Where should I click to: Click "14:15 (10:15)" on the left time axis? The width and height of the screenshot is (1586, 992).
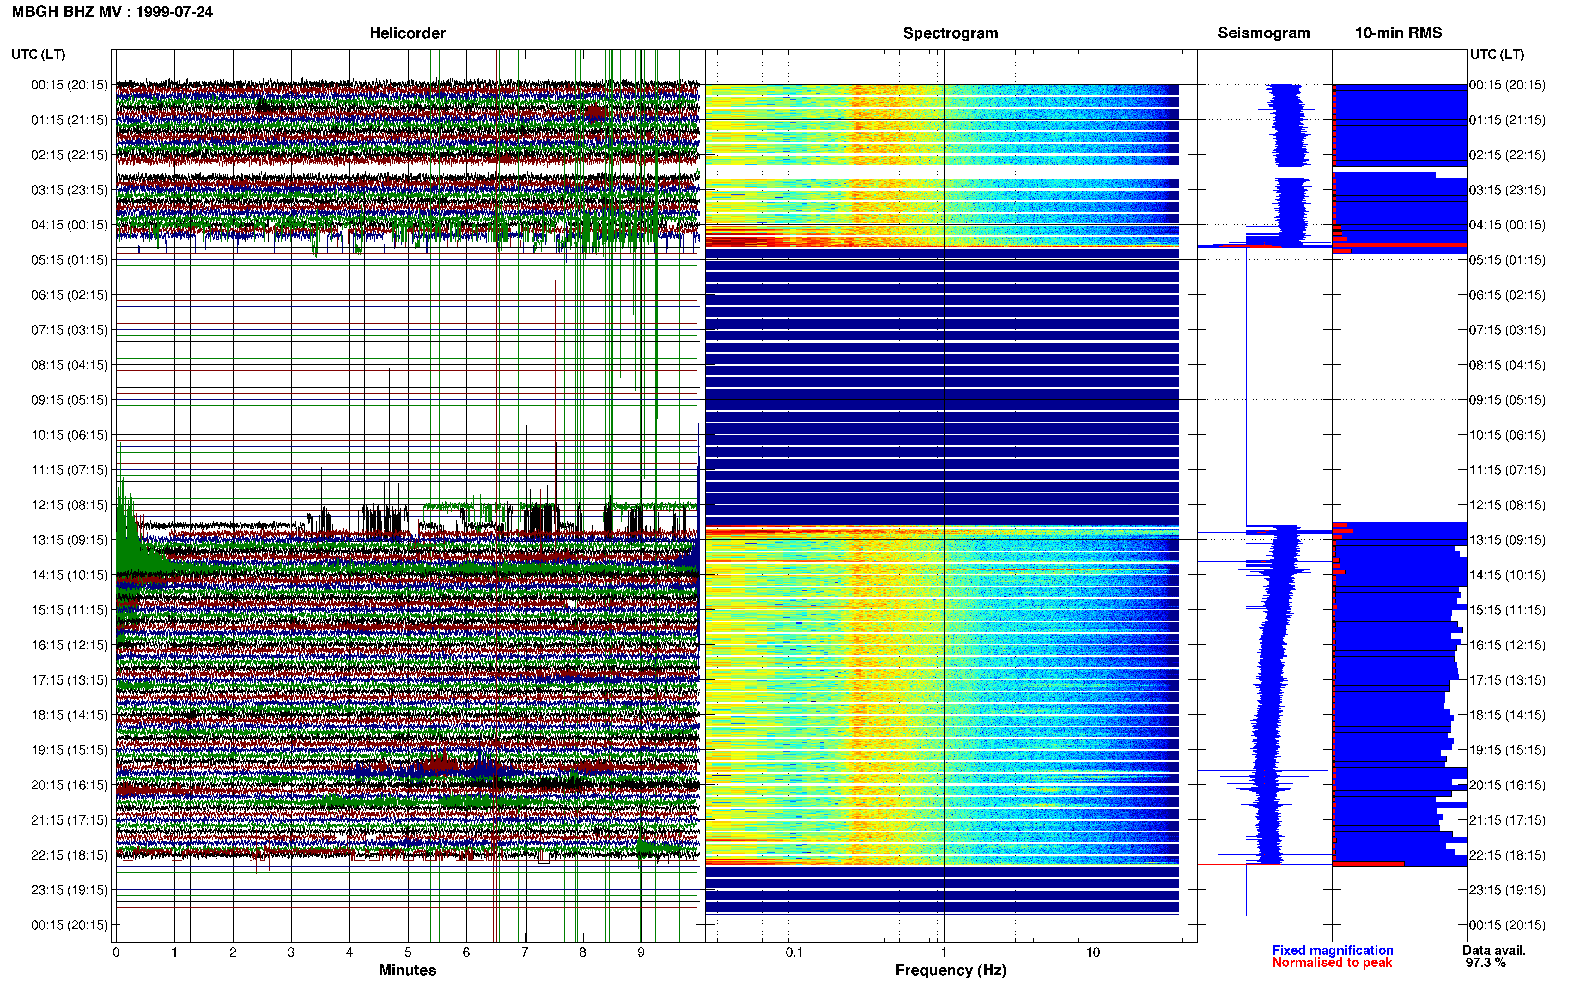click(x=70, y=575)
